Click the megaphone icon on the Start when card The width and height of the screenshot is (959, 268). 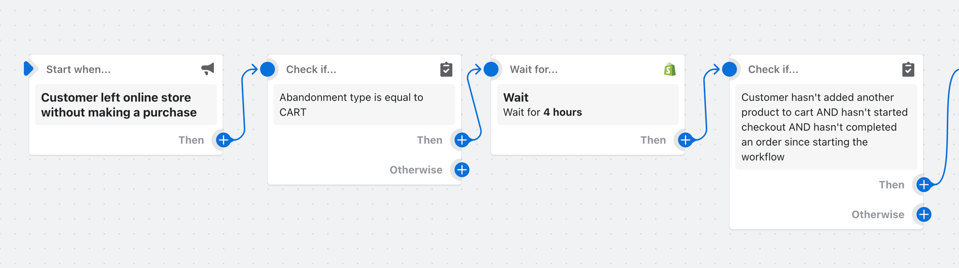pyautogui.click(x=208, y=69)
